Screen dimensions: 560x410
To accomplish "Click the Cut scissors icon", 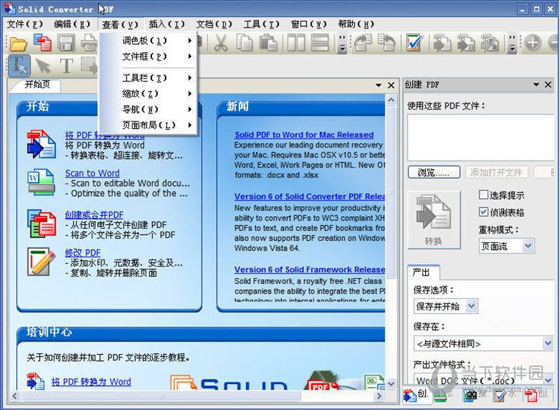I will click(x=221, y=43).
